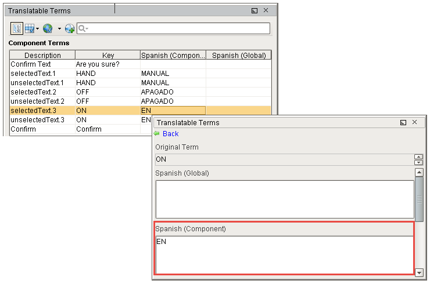Screen dimensions: 430x284
Task: Maximize the front Translatable Terms detail panel
Action: click(403, 122)
